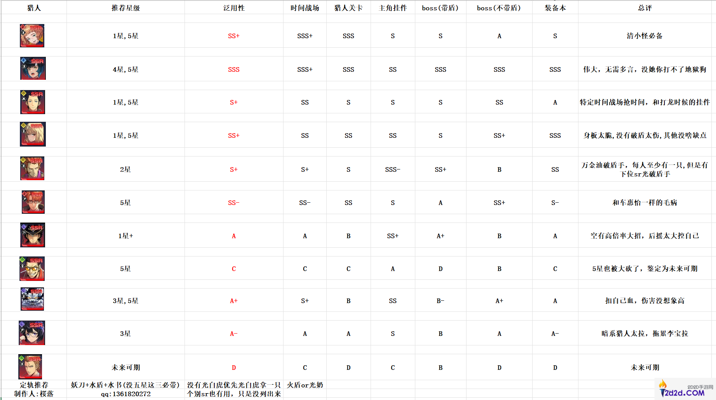Image resolution: width=716 pixels, height=400 pixels.
Task: Select the SSS- cell under 主角挂件
Action: 393,169
